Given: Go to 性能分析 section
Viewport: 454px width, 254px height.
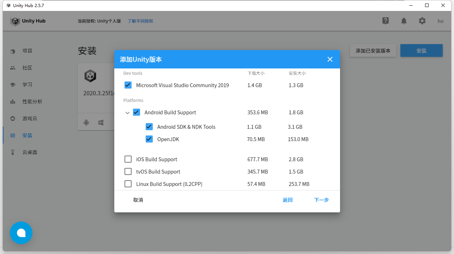Looking at the screenshot, I should 32,102.
